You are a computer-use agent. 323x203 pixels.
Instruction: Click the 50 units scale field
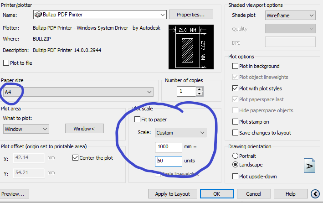(x=169, y=161)
